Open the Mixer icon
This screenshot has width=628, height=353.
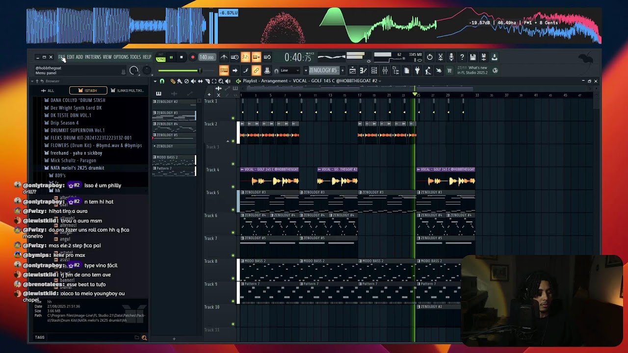point(385,71)
